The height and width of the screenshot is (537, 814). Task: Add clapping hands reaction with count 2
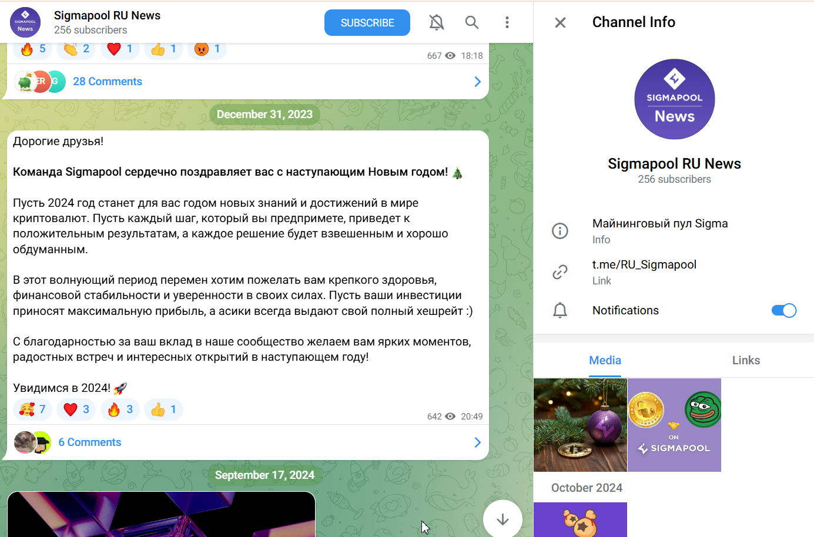point(76,49)
